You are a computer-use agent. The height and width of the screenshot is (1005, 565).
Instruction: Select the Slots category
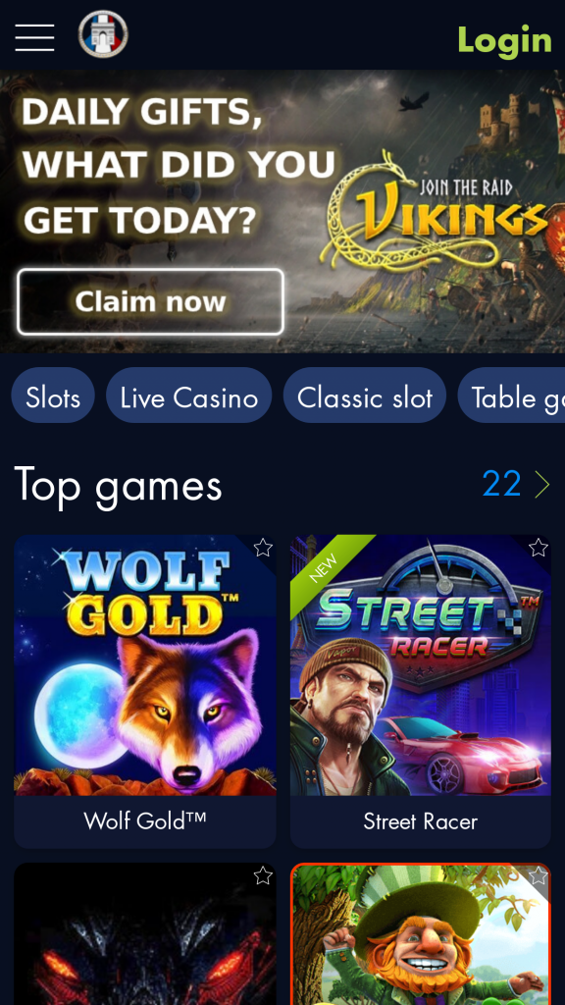(x=53, y=398)
